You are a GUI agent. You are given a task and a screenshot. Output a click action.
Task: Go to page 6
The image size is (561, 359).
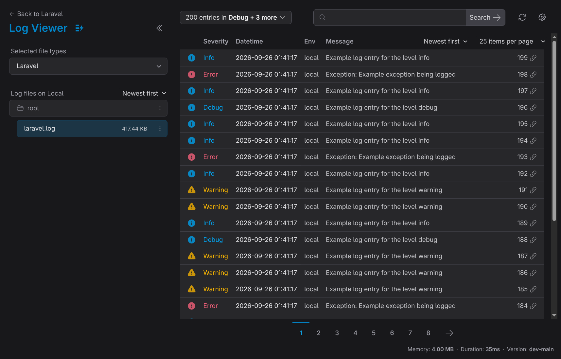392,333
